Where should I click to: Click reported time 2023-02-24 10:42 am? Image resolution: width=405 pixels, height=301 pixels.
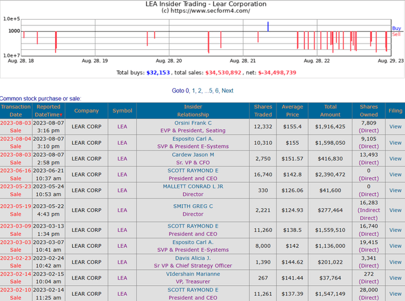tap(48, 262)
